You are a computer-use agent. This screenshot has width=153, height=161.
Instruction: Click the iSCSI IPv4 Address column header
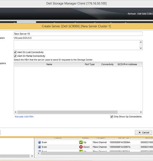[x=127, y=64]
